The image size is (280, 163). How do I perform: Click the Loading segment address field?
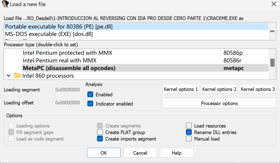68,90
